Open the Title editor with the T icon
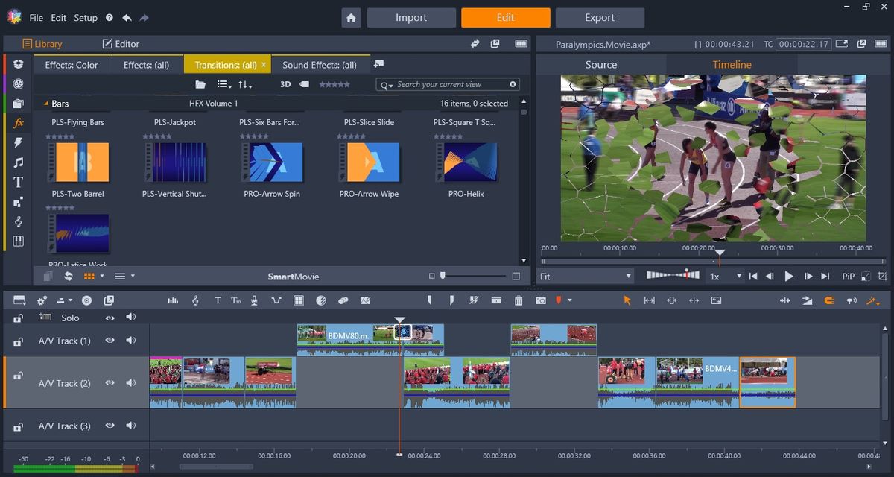 pyautogui.click(x=218, y=300)
